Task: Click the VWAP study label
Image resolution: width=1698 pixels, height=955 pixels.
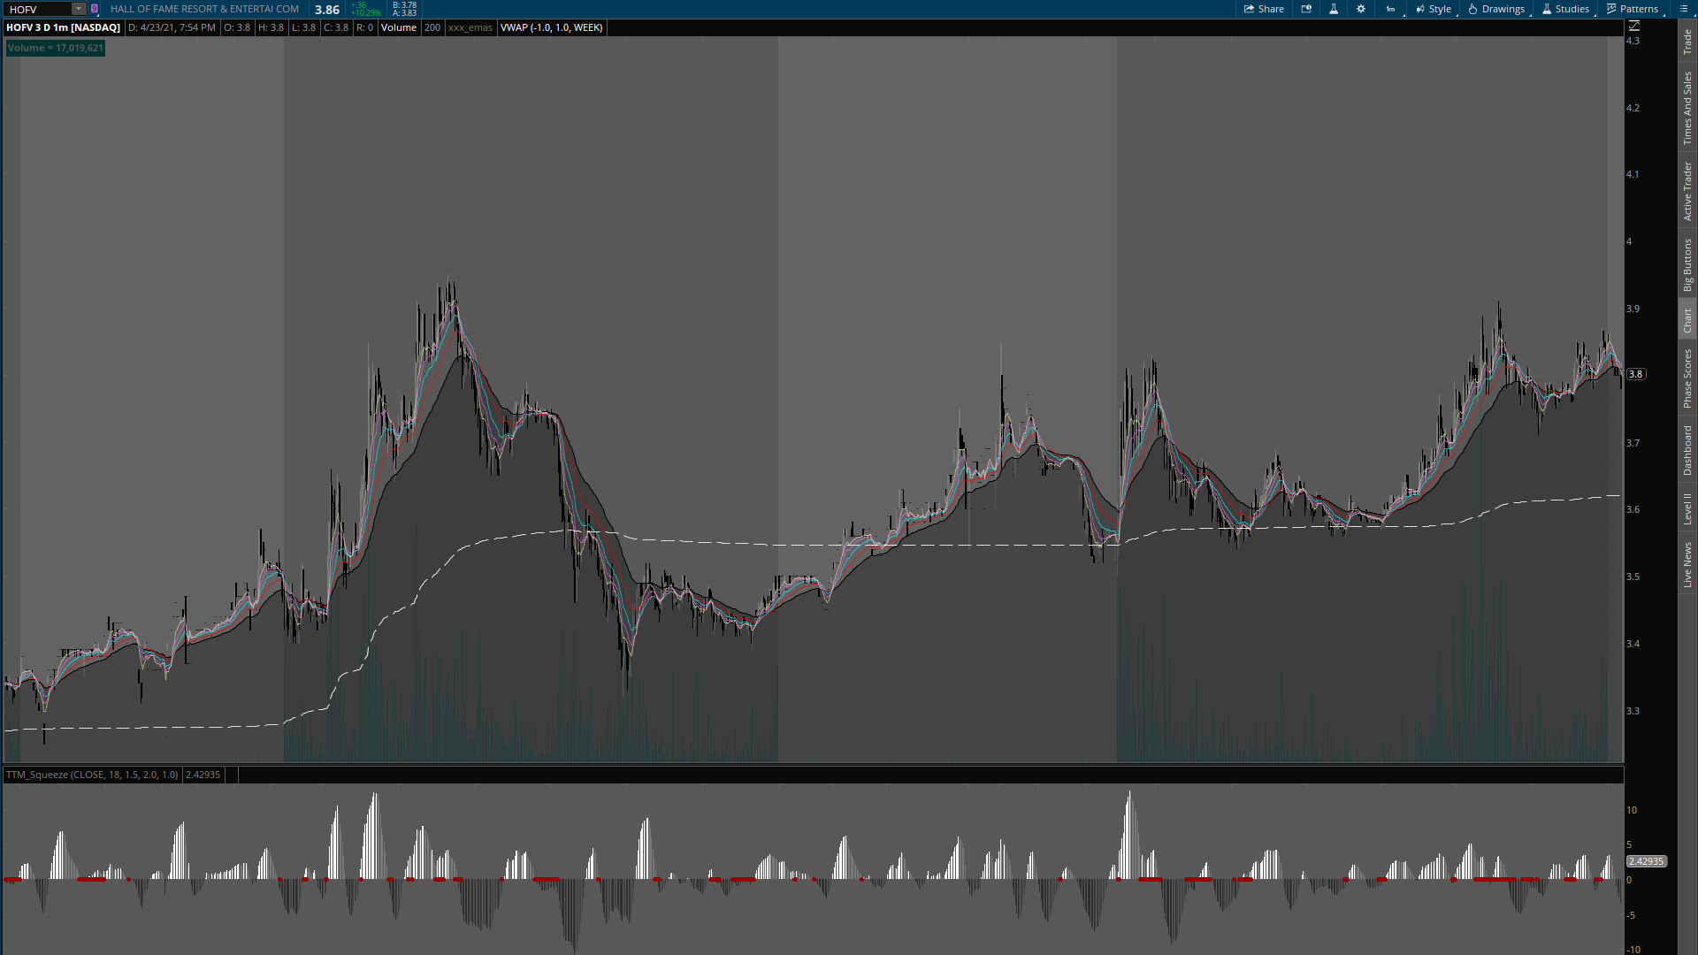Action: [x=551, y=27]
